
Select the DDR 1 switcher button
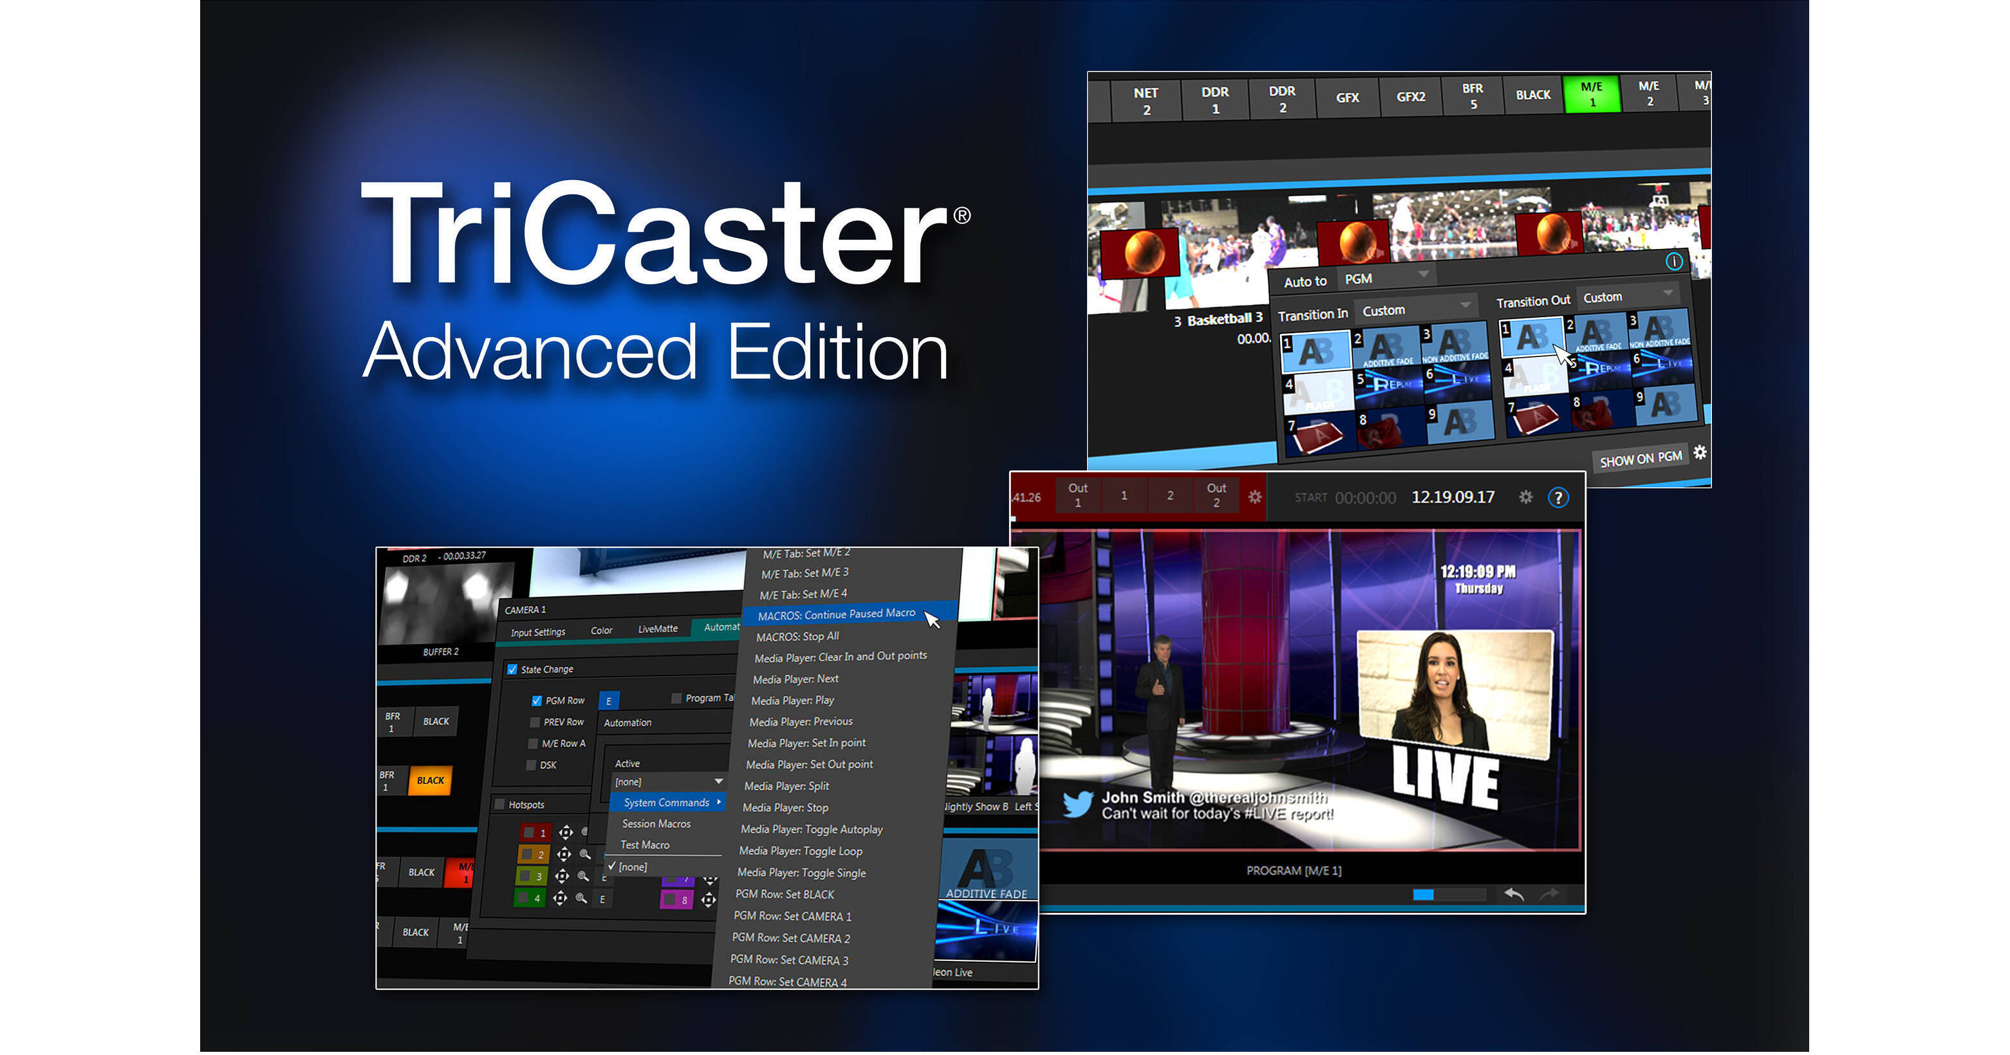click(1215, 100)
